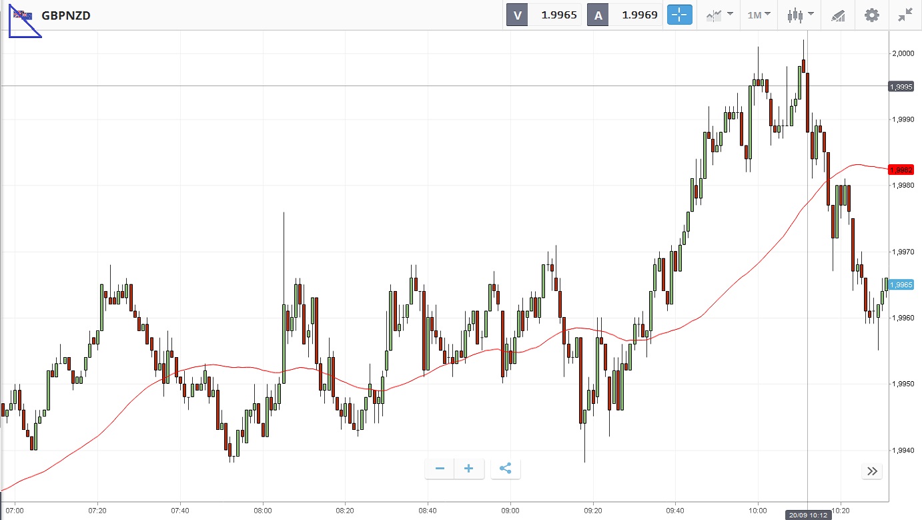922x520 pixels.
Task: Click the 1,9950 price axis label
Action: (903, 384)
